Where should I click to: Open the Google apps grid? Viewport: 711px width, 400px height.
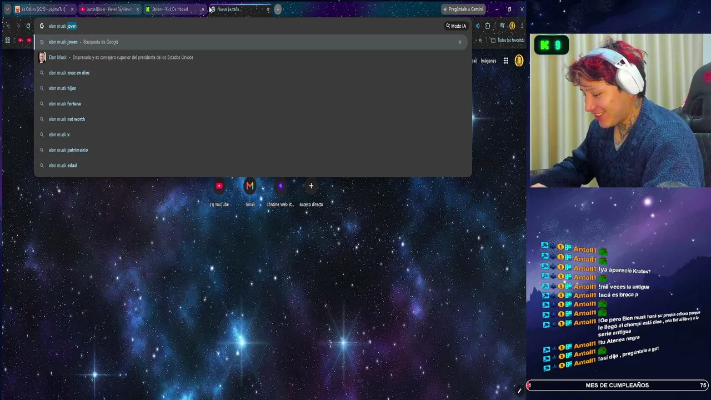(x=506, y=61)
